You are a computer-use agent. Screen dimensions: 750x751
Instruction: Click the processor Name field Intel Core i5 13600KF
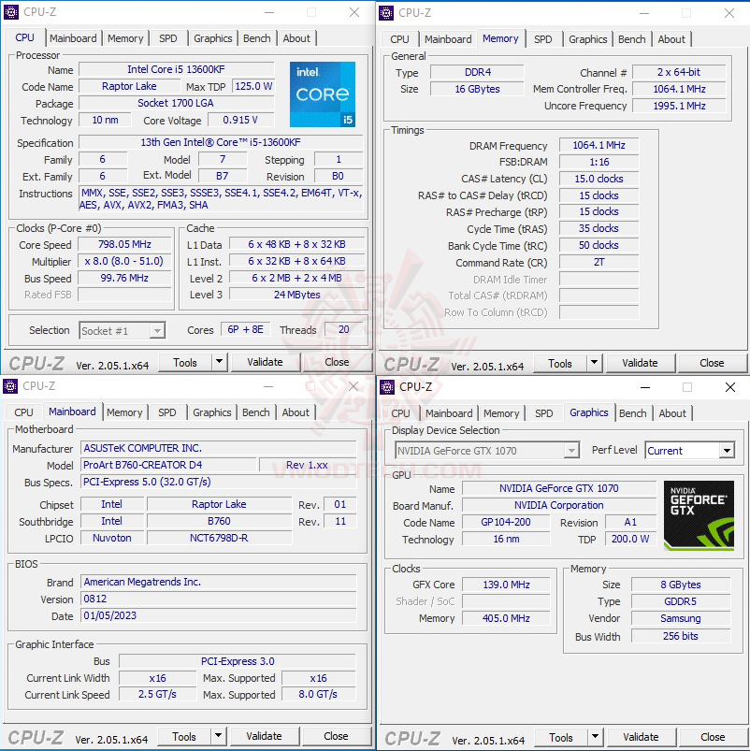coord(176,69)
